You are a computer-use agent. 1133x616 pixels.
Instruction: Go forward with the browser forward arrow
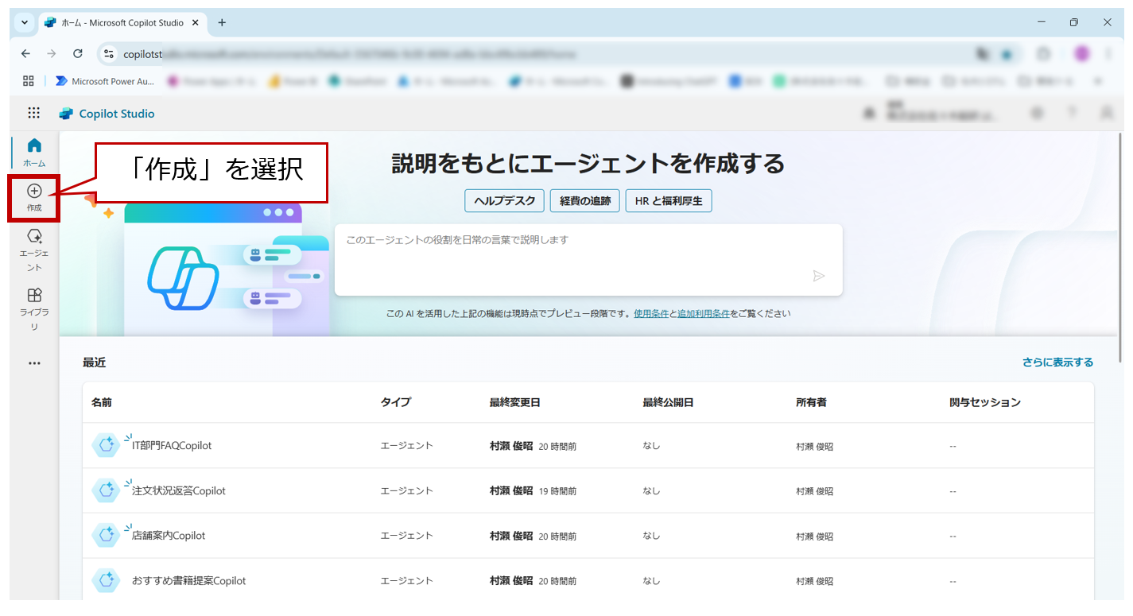pyautogui.click(x=52, y=54)
